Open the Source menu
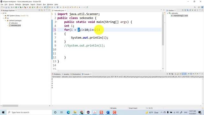The height and width of the screenshot is (115, 204). tap(11, 4)
